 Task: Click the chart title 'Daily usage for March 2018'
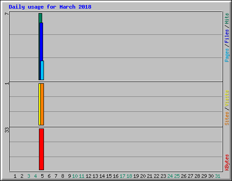tap(50, 7)
